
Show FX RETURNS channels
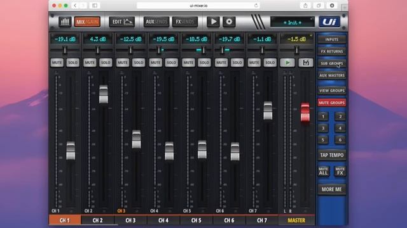[332, 51]
